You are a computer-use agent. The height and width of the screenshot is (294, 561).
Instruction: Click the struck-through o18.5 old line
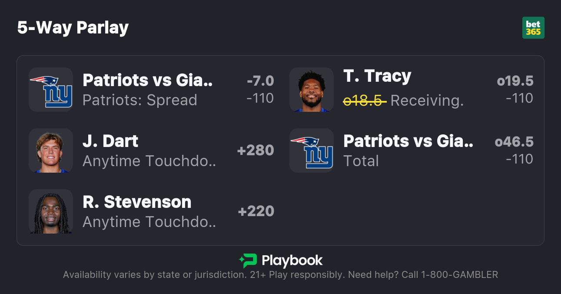coord(365,100)
